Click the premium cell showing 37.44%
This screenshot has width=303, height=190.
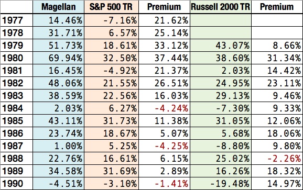(x=164, y=58)
